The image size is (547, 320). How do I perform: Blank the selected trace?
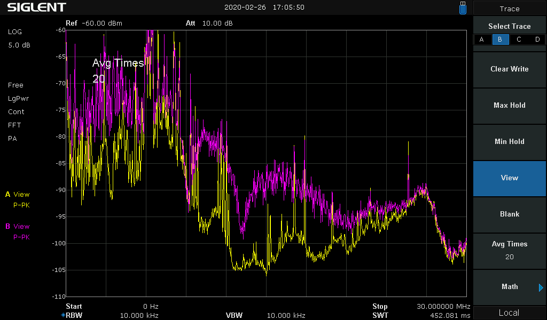509,214
